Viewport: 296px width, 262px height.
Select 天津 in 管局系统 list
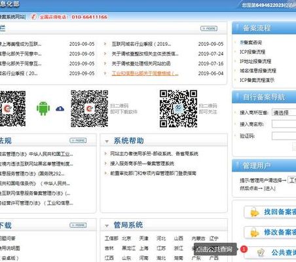[144, 238]
